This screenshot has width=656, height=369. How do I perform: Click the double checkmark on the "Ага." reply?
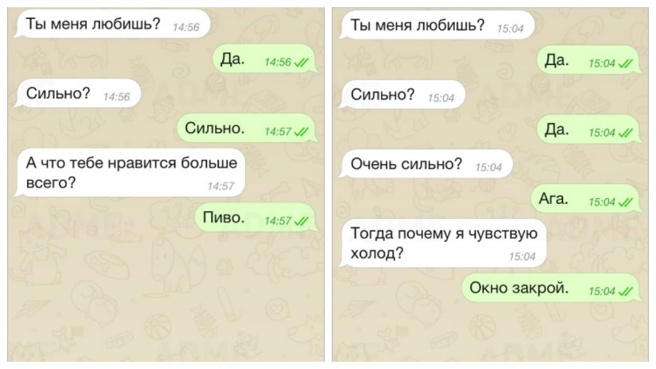(625, 202)
